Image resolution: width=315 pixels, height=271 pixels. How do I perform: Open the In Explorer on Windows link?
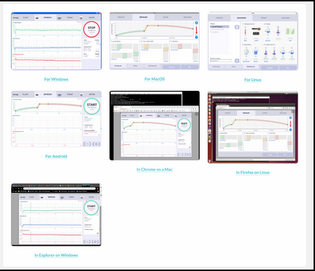click(x=56, y=255)
